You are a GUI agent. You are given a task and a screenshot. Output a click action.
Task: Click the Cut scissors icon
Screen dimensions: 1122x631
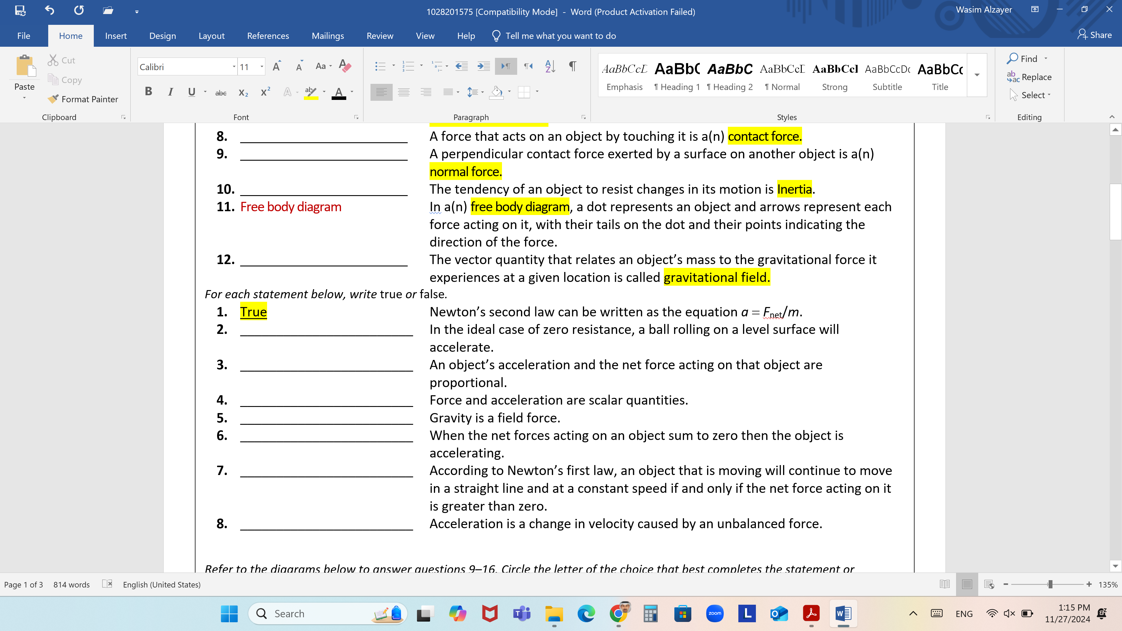[53, 60]
